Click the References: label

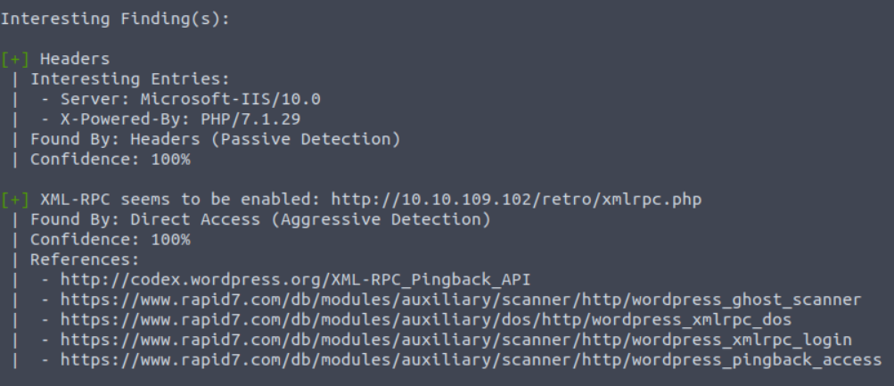[85, 260]
